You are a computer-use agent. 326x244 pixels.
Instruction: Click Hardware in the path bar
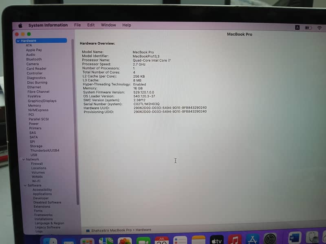point(143,230)
